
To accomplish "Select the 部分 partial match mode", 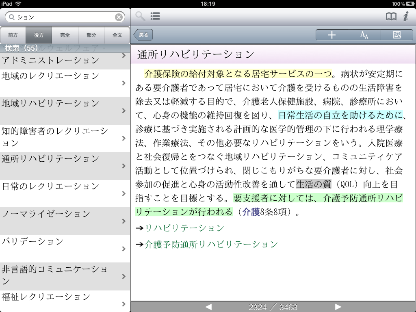I will click(x=91, y=35).
